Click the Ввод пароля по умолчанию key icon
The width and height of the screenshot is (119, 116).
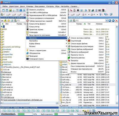[27, 35]
